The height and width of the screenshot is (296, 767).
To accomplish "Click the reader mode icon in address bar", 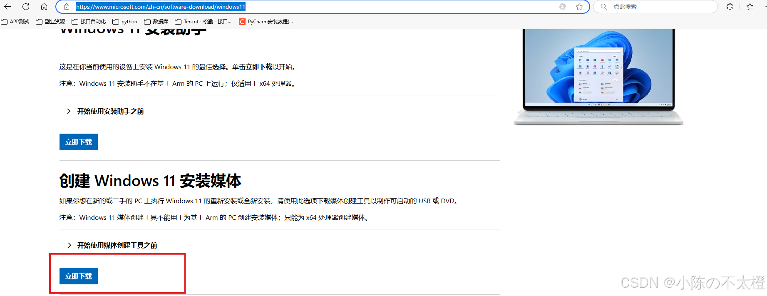I will (x=563, y=7).
